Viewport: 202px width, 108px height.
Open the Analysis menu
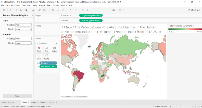coord(42,5)
